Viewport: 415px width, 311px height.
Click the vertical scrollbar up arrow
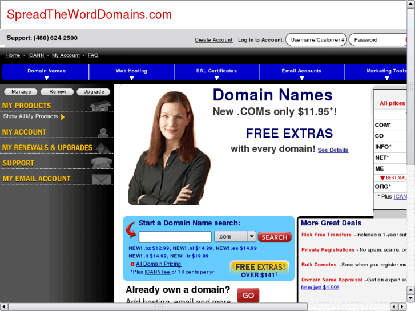pos(411,4)
